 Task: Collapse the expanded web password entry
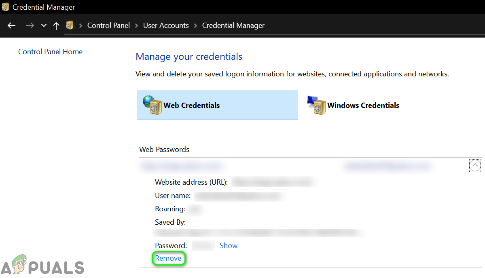point(475,165)
